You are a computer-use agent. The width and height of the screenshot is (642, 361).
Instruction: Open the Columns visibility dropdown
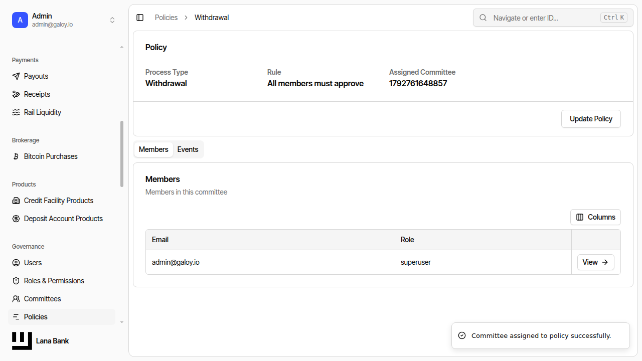(595, 217)
